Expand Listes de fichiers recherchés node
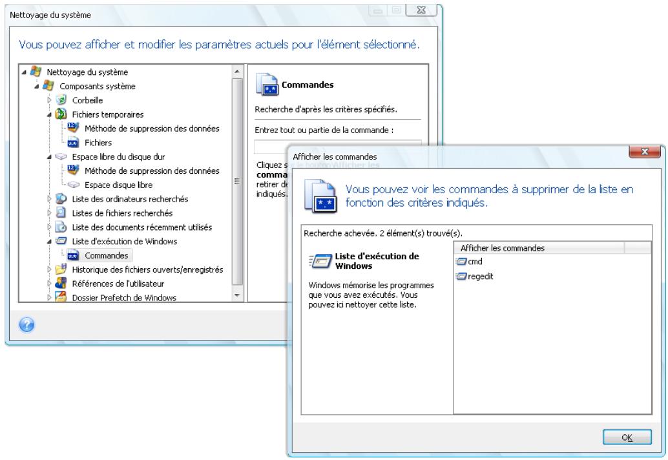Viewport: 668px width, 460px height. [x=49, y=213]
